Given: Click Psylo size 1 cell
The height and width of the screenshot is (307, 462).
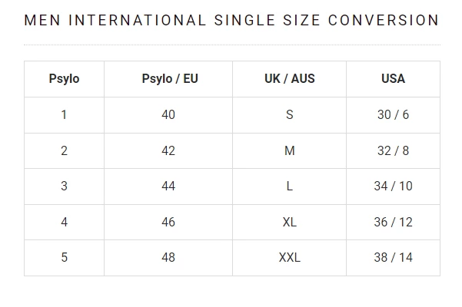Looking at the screenshot, I should tap(64, 115).
